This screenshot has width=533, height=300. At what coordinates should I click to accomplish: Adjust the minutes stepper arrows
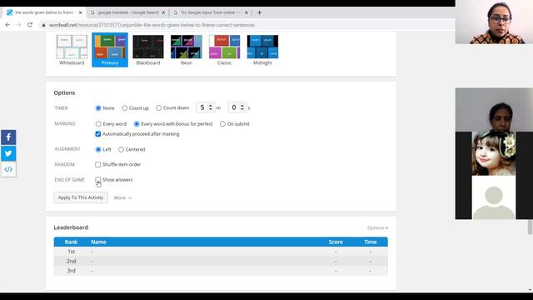pos(211,107)
